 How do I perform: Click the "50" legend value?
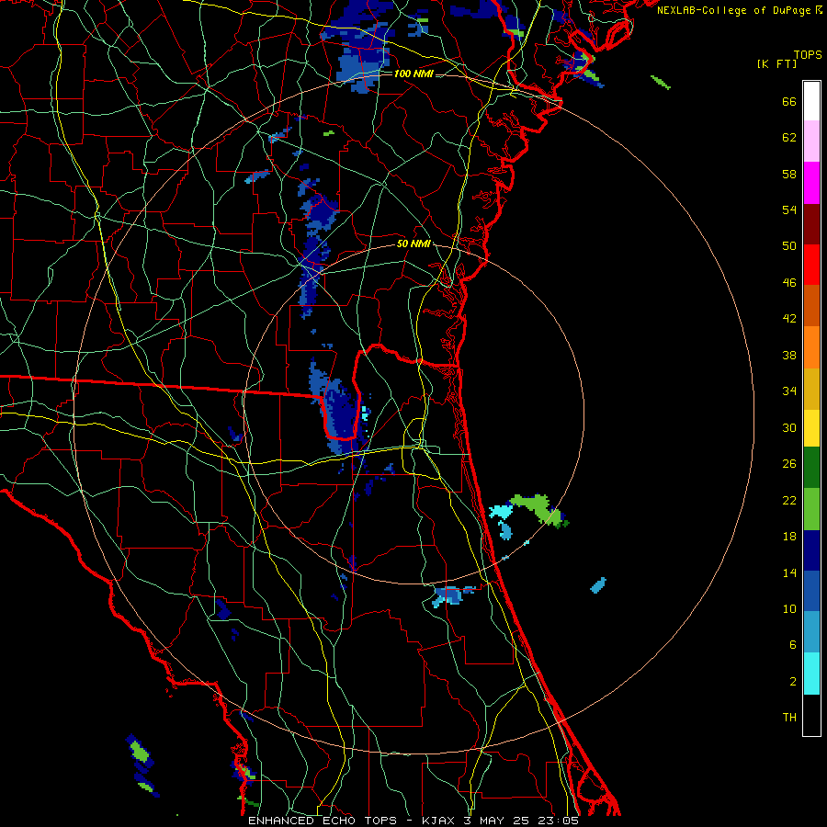tap(789, 245)
